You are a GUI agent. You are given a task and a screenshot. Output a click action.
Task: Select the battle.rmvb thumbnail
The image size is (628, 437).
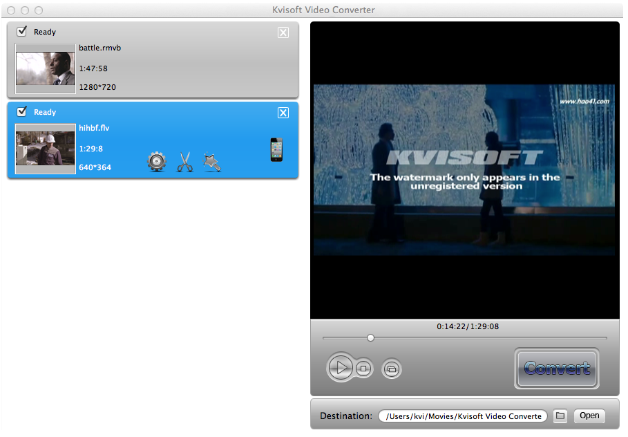coord(46,68)
